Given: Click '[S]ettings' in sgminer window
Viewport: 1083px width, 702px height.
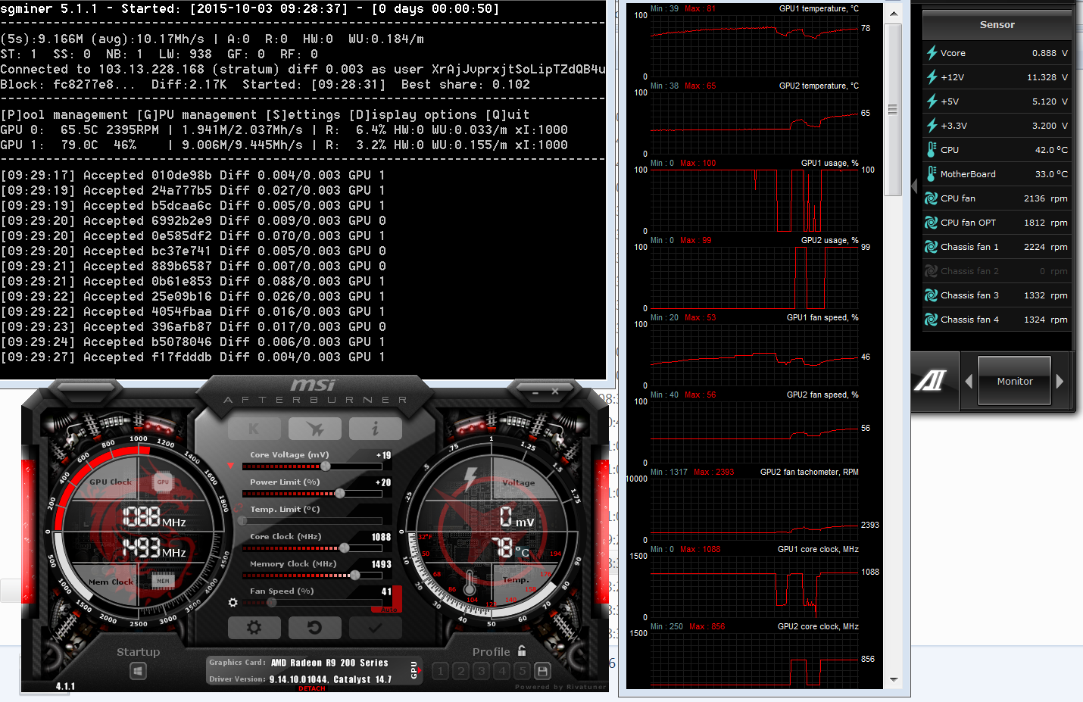Looking at the screenshot, I should click(x=303, y=114).
